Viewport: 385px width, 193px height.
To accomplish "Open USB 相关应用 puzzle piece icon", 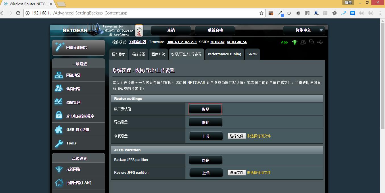I will point(59,129).
